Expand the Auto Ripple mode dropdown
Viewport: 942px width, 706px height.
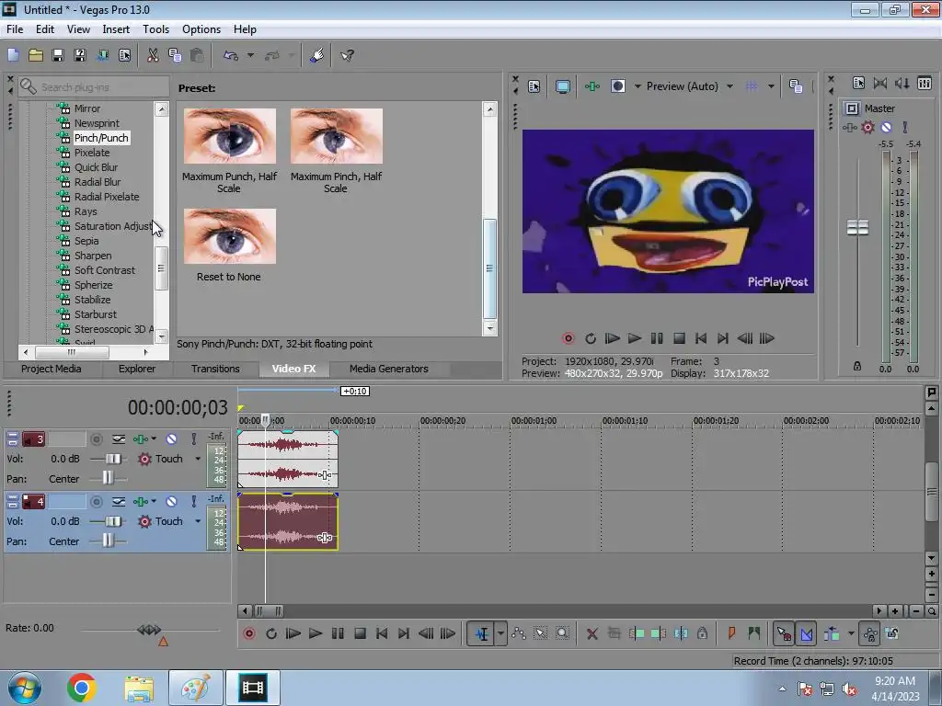(851, 633)
